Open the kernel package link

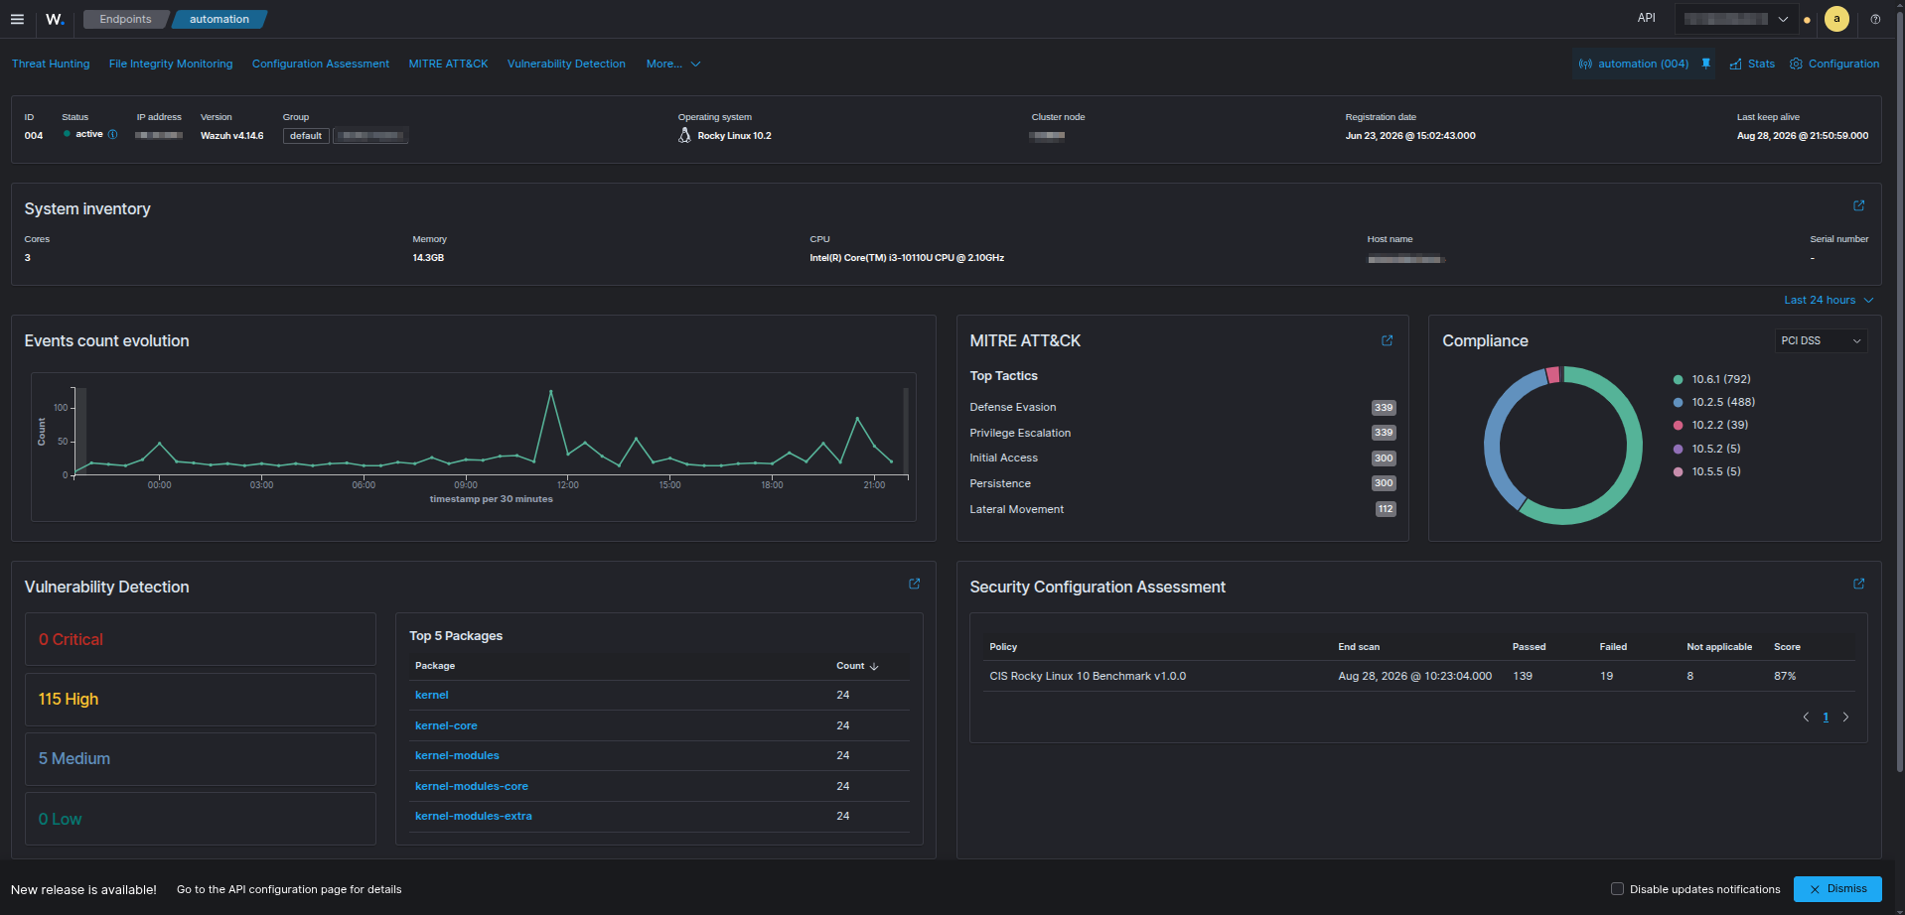432,695
